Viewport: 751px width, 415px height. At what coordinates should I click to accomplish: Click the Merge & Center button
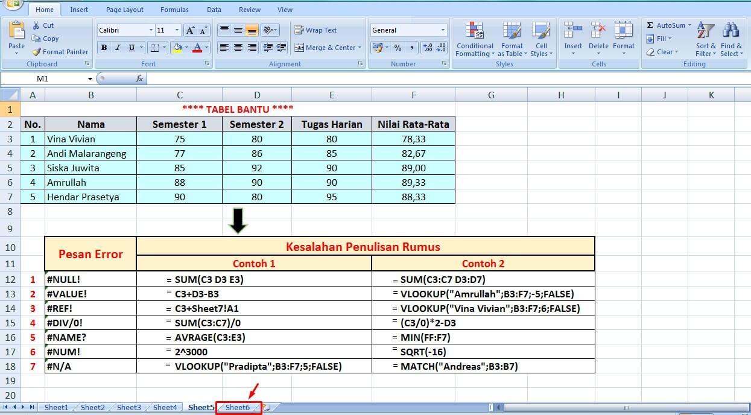(x=328, y=48)
